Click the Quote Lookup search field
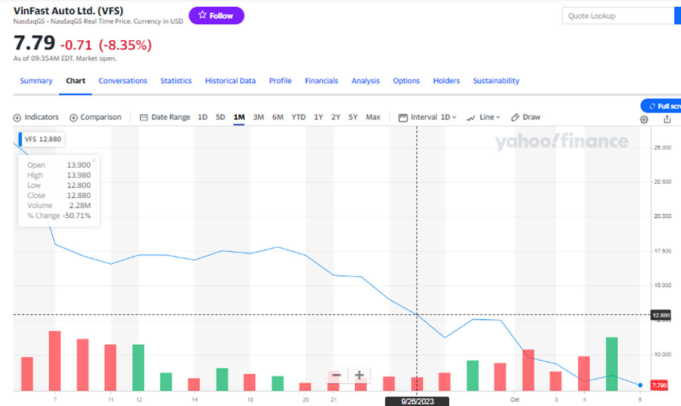Screen dimensions: 681x406 coord(617,16)
